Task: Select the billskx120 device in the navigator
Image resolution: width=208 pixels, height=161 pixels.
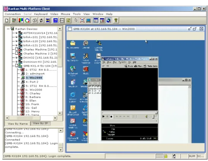Action: point(40,41)
